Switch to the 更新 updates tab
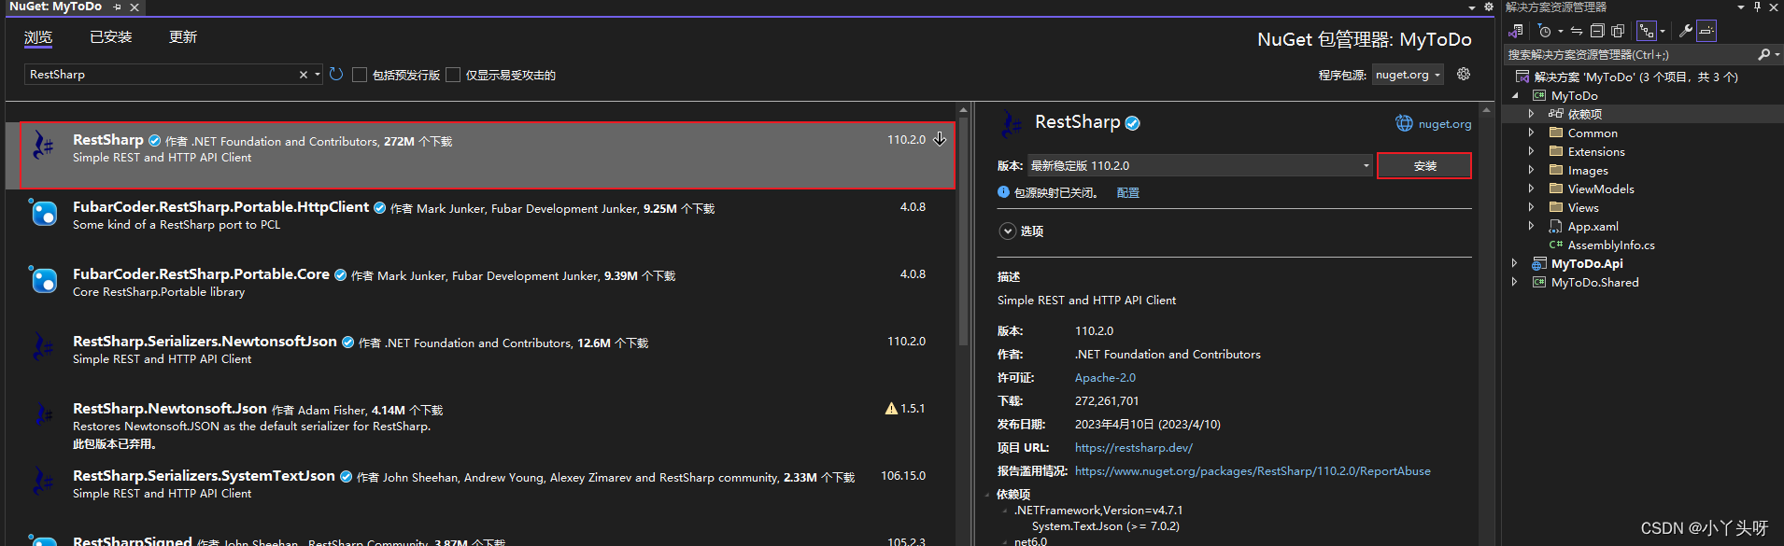Screen dimensions: 1784x546 click(182, 37)
